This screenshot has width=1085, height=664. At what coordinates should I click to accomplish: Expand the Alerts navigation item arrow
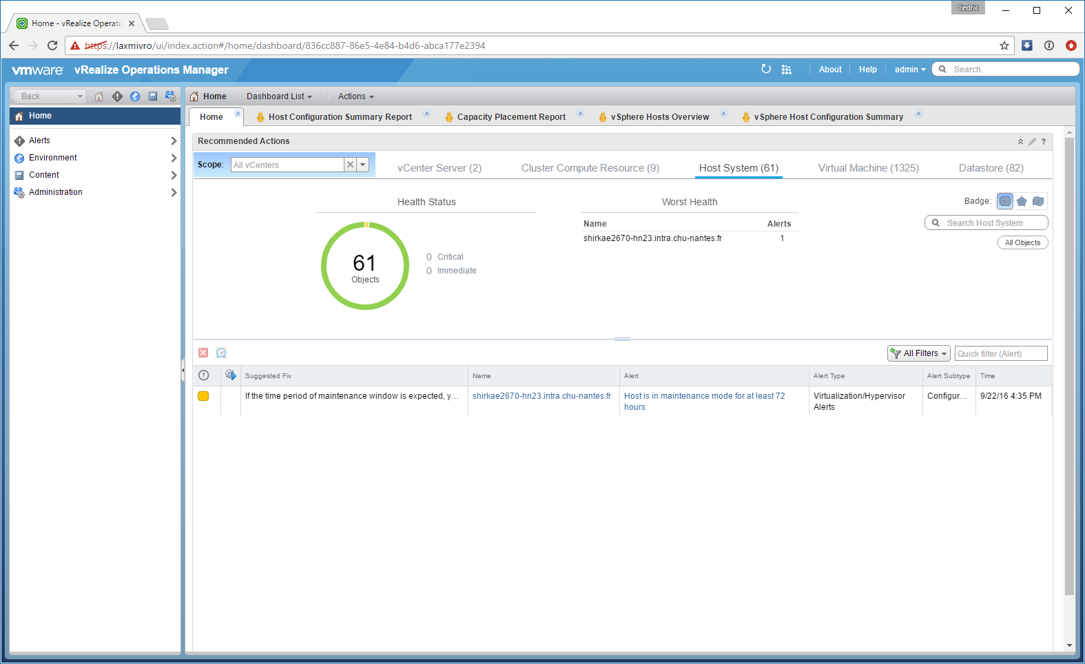[174, 141]
